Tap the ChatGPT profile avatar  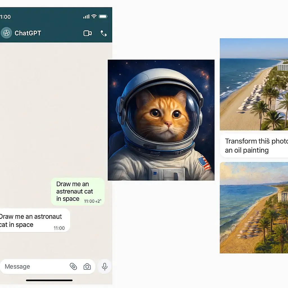[x=6, y=33]
